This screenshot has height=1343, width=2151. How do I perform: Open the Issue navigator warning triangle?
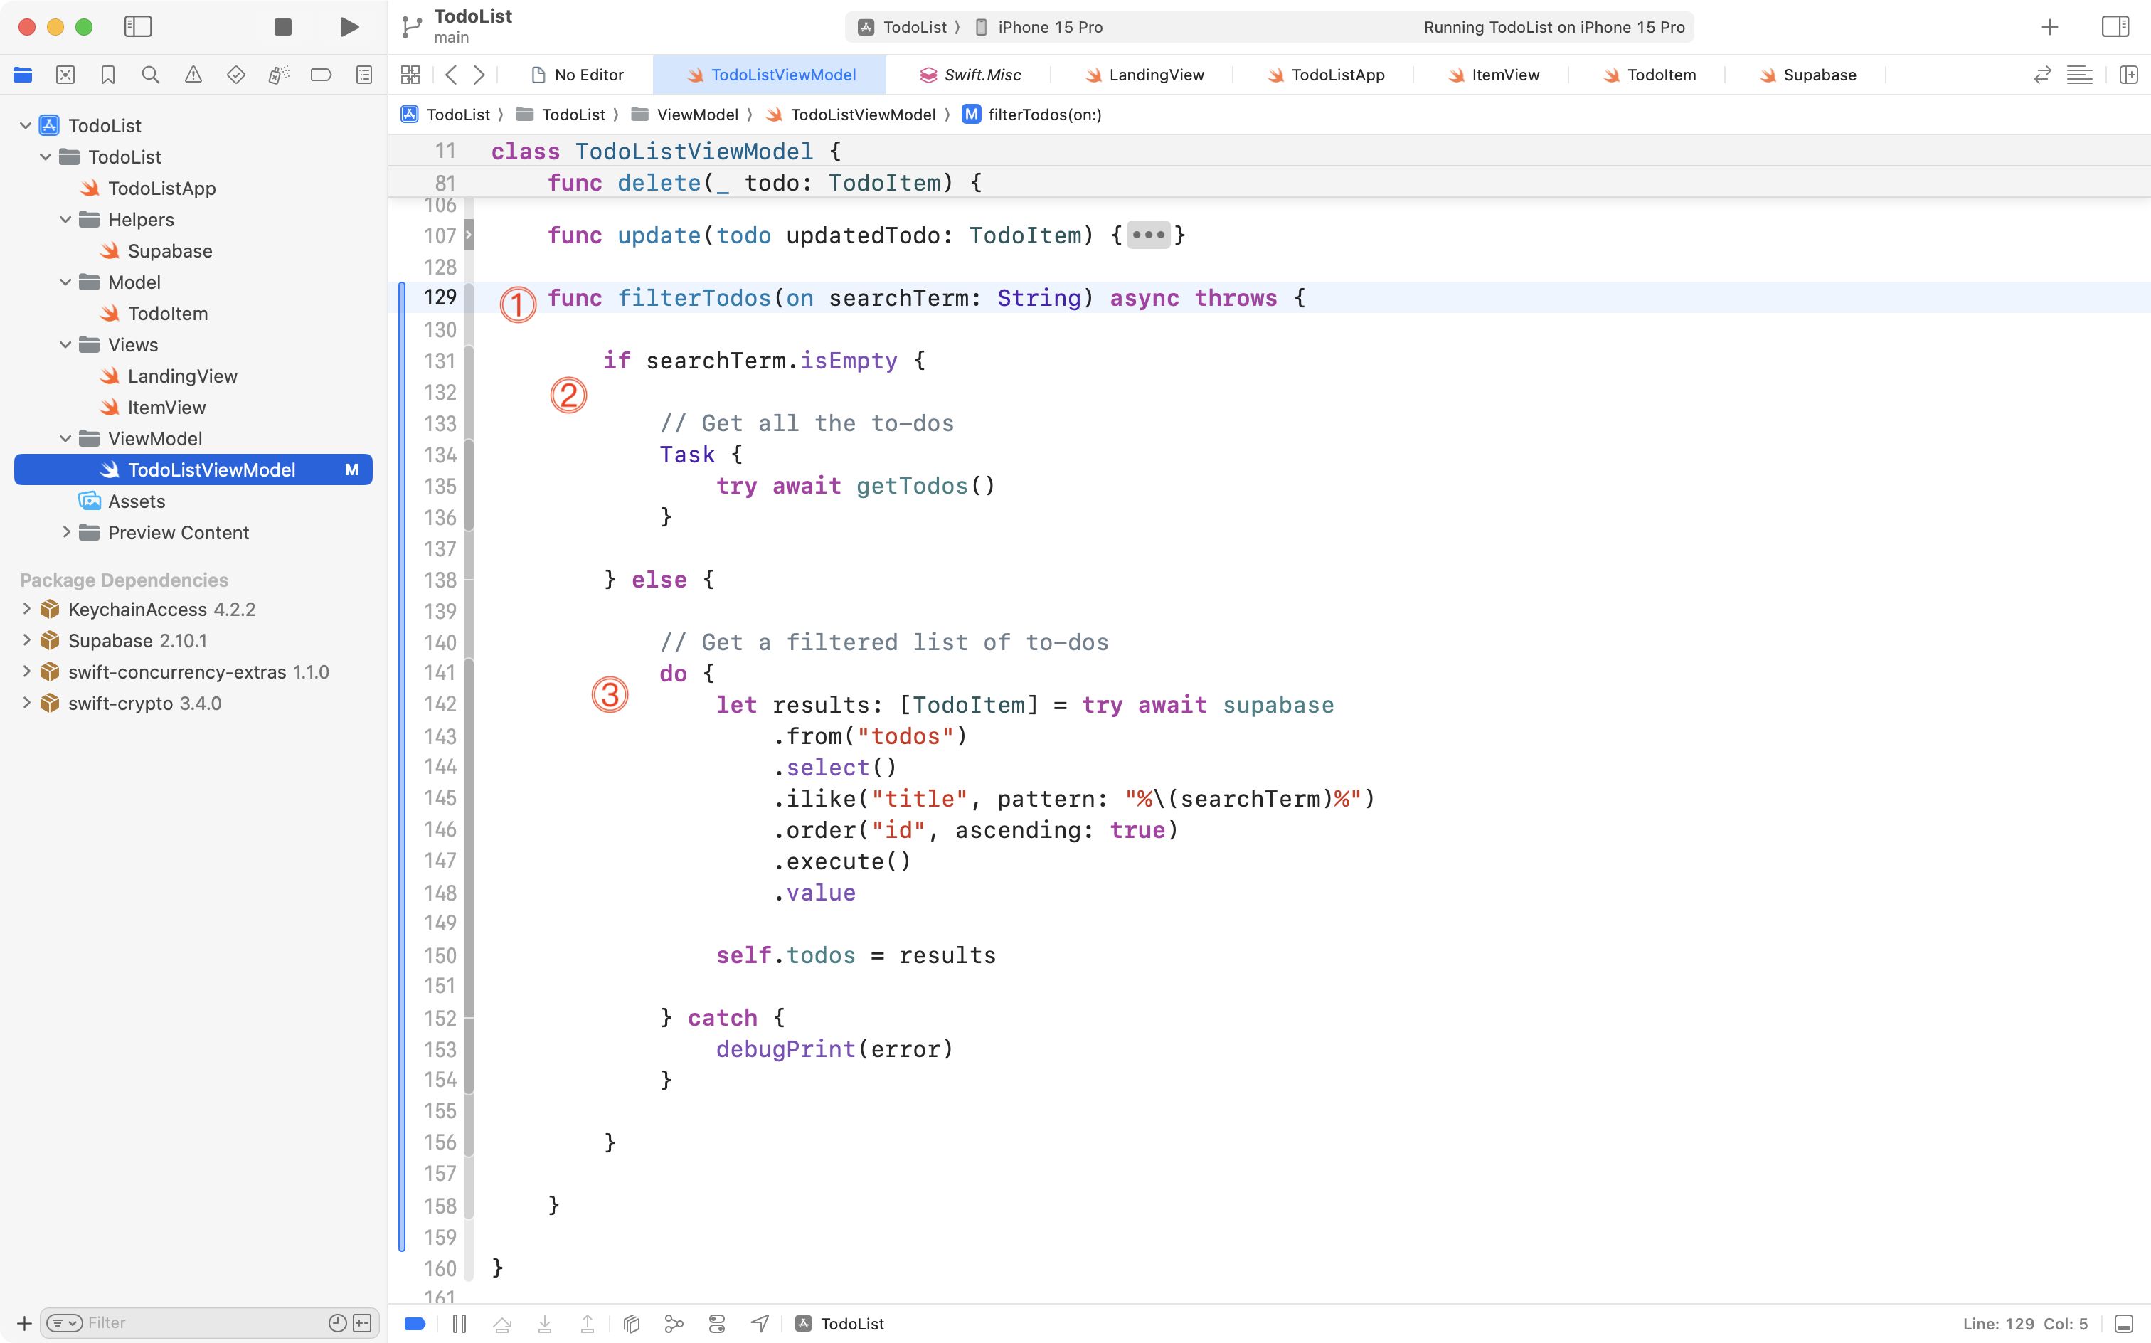tap(193, 75)
